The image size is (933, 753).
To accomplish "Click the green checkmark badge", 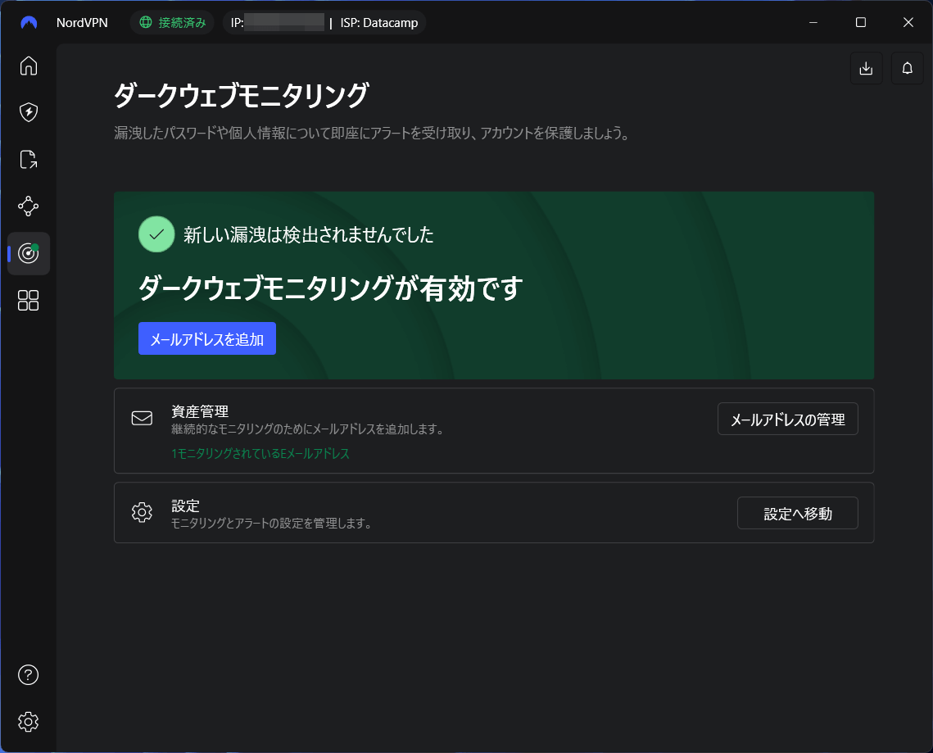I will (156, 234).
